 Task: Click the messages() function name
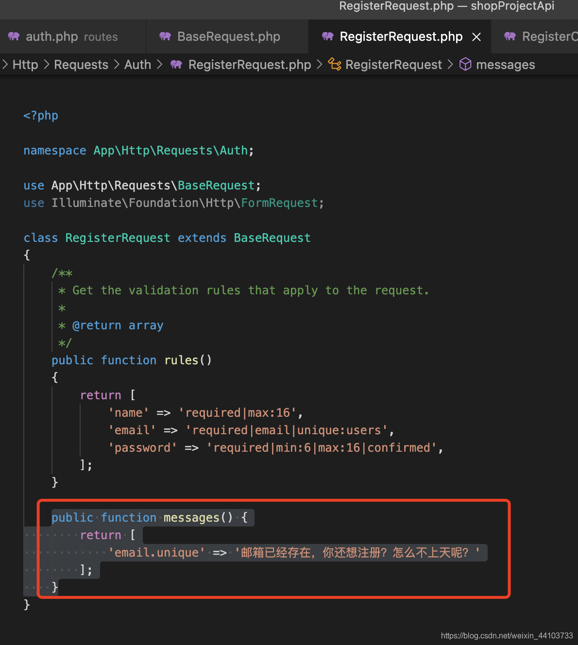tap(191, 518)
